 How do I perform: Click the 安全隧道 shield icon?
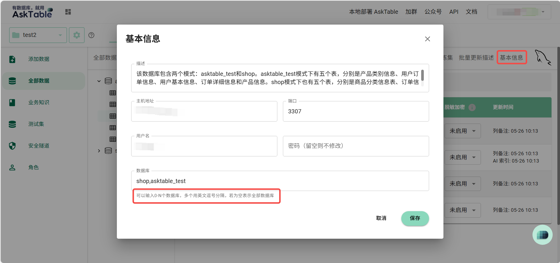tap(12, 146)
